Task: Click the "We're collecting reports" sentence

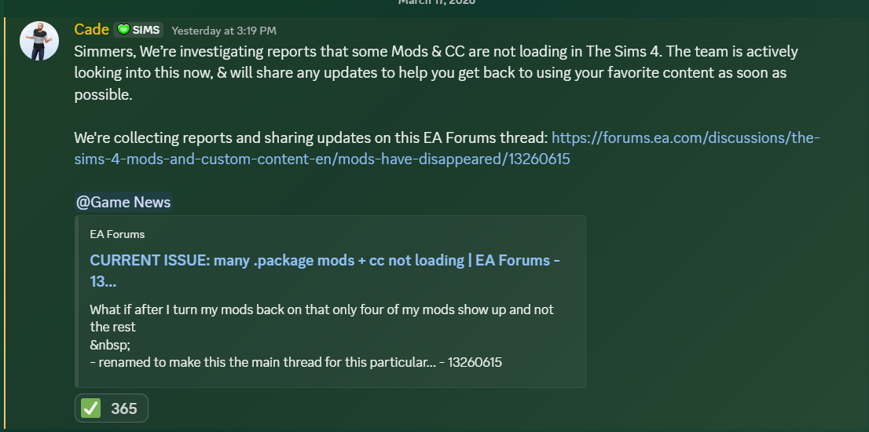Action: coord(311,138)
